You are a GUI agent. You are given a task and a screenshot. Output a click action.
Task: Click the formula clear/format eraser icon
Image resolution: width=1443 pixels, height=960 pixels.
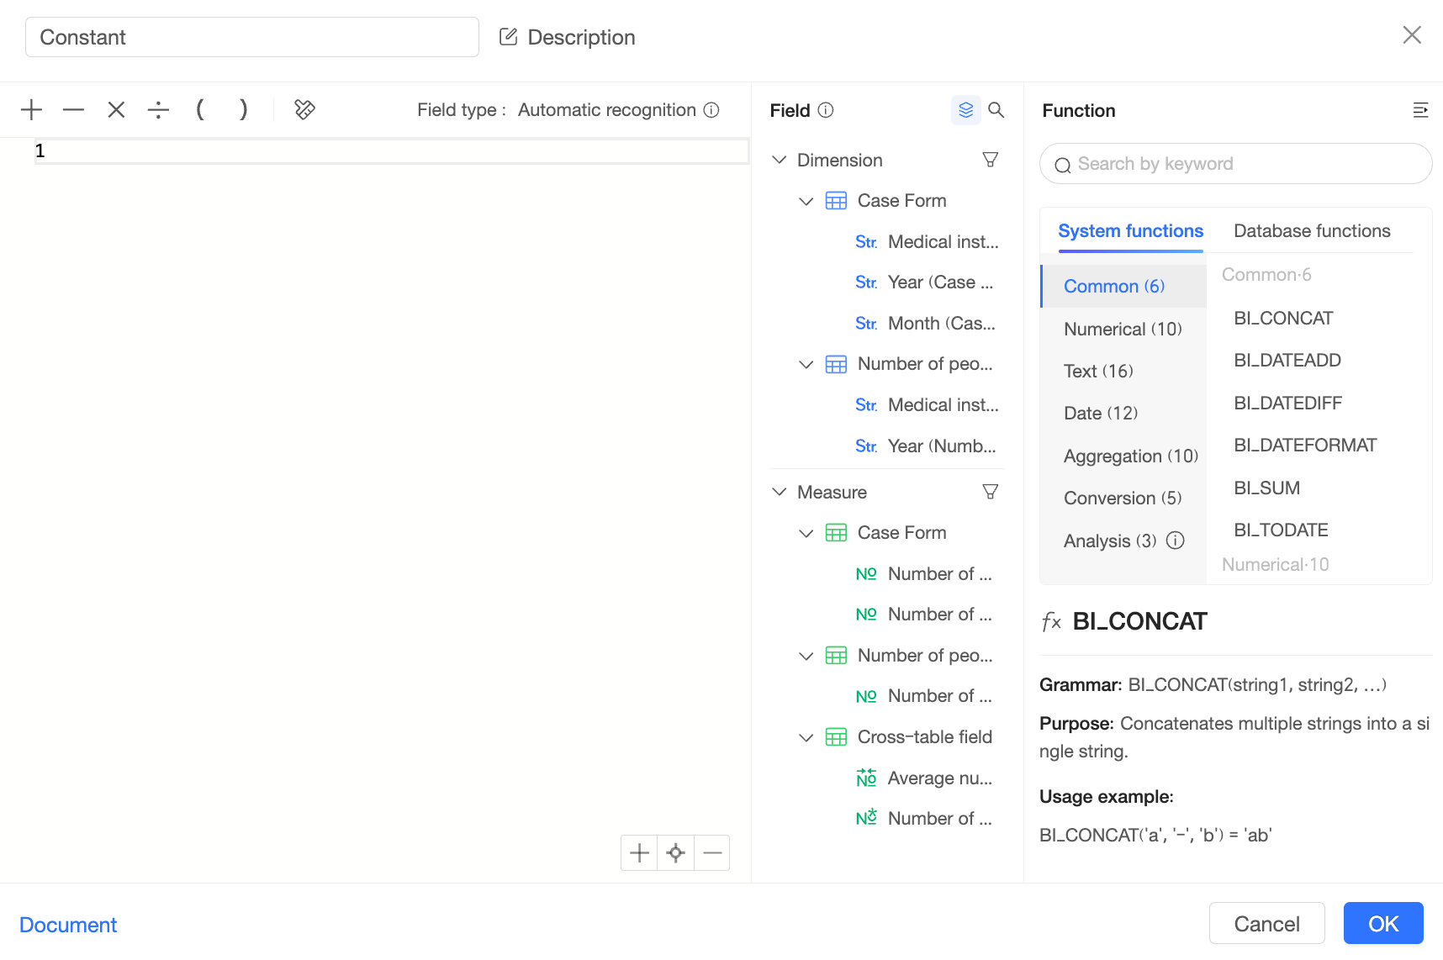coord(304,109)
